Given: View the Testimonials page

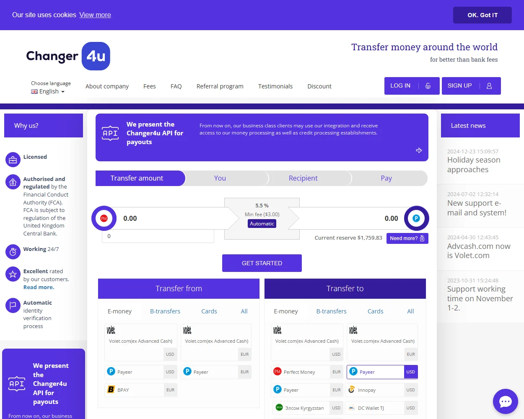Looking at the screenshot, I should tap(275, 86).
